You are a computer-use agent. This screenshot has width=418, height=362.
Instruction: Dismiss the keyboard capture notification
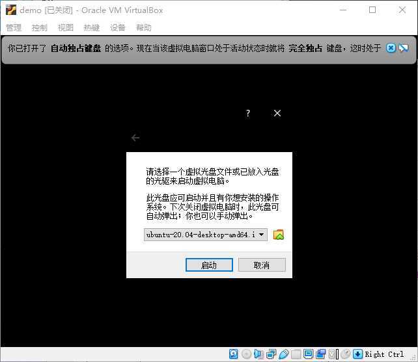point(391,48)
